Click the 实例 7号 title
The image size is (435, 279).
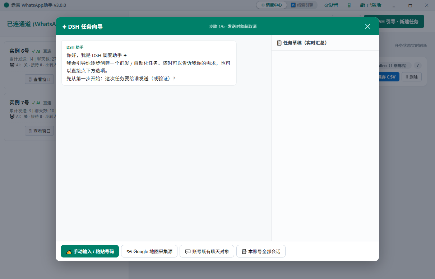[19, 103]
